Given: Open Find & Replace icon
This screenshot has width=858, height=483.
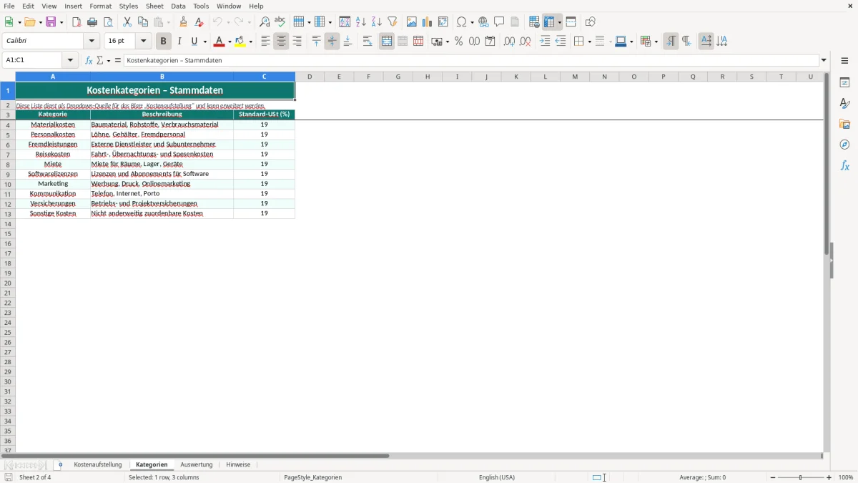Looking at the screenshot, I should (x=265, y=22).
